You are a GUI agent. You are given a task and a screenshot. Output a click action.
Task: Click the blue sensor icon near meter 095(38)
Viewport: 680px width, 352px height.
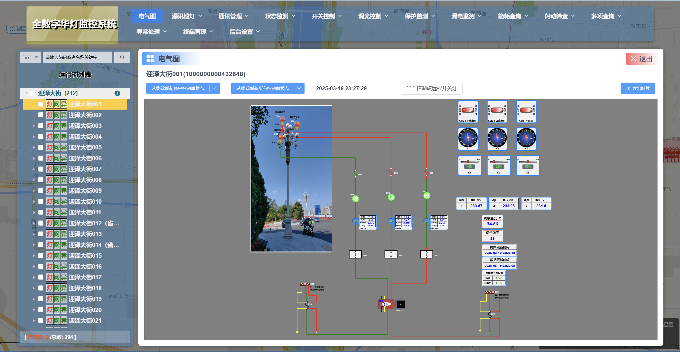pos(427,221)
